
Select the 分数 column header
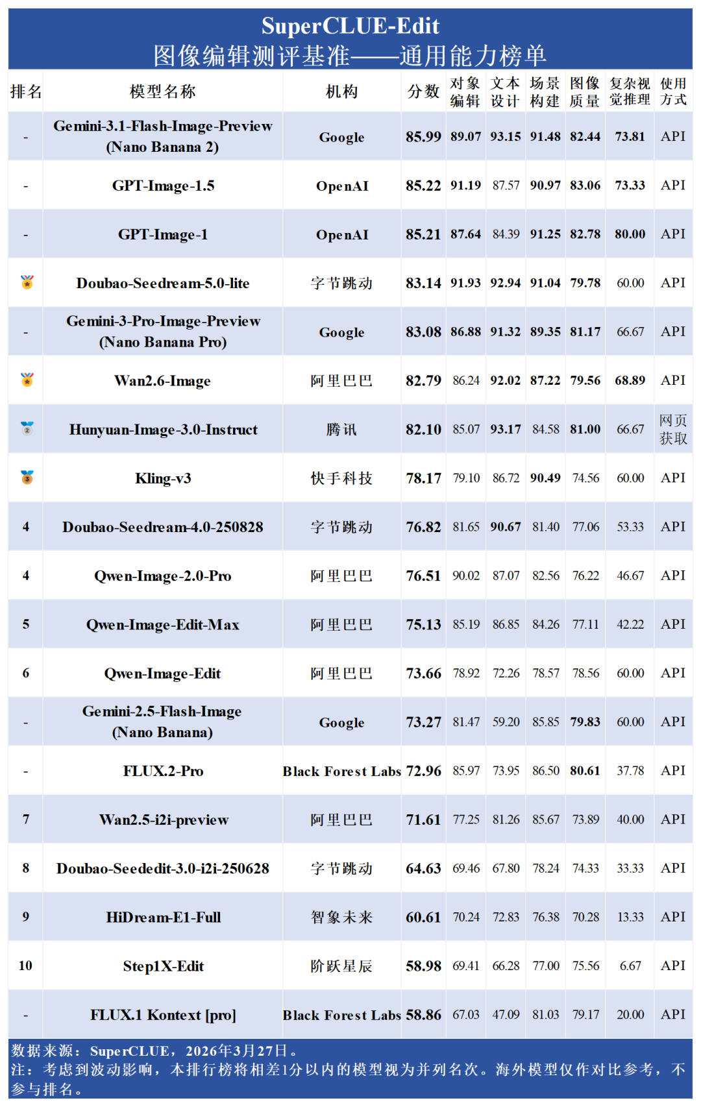point(423,91)
